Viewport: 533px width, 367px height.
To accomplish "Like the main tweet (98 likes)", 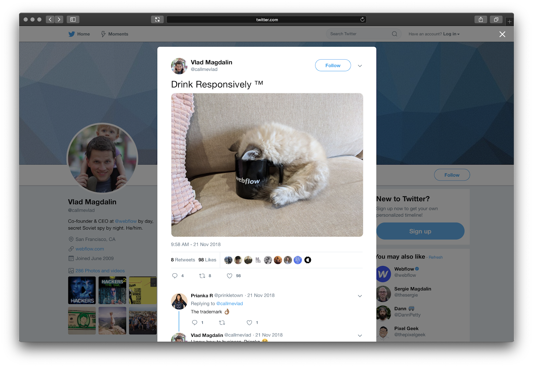I will pyautogui.click(x=230, y=276).
